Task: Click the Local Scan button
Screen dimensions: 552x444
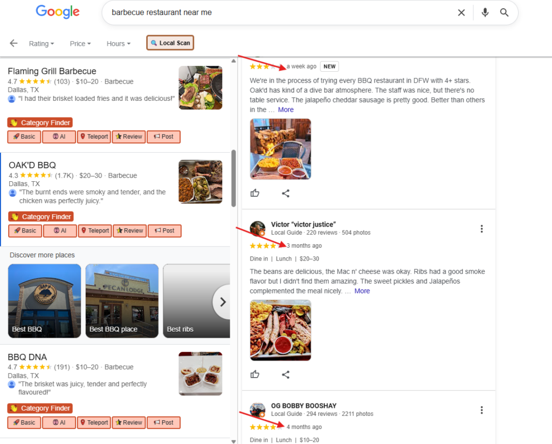Action: coord(170,43)
